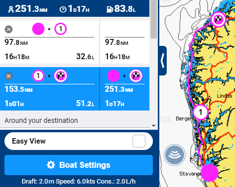Click magenta start point near Stavanger
The height and width of the screenshot is (187, 235).
tap(209, 173)
